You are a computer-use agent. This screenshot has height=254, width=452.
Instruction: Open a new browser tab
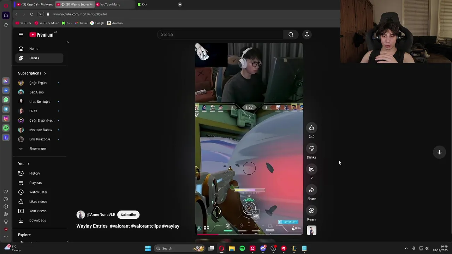tap(180, 4)
